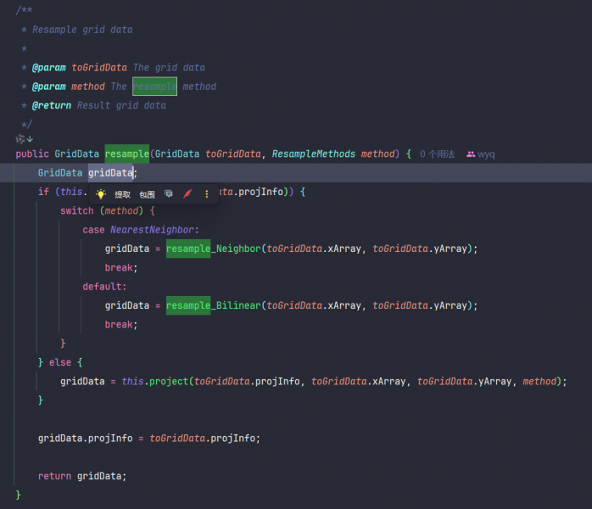592x509 pixels.
Task: Click the 提取 (Extract) button in floating toolbar
Action: [123, 194]
